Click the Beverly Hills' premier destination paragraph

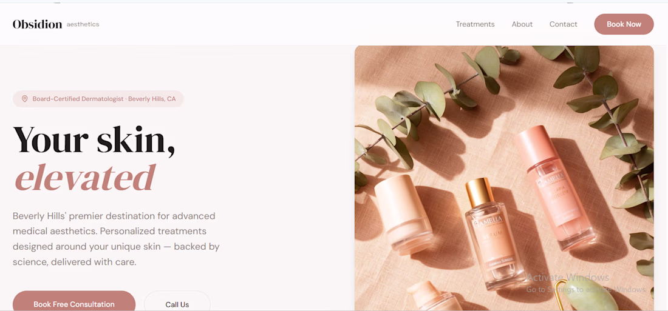click(116, 239)
